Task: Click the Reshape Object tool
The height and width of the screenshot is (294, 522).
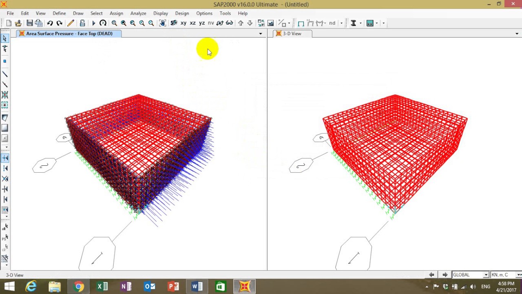Action: coord(5,49)
